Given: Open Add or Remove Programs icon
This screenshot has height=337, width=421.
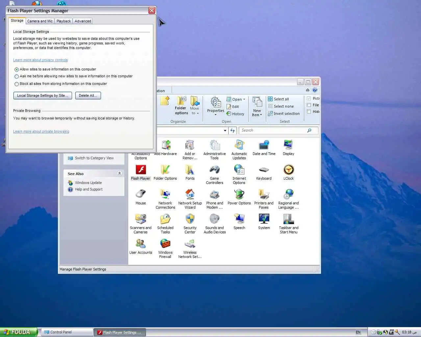Looking at the screenshot, I should [190, 150].
